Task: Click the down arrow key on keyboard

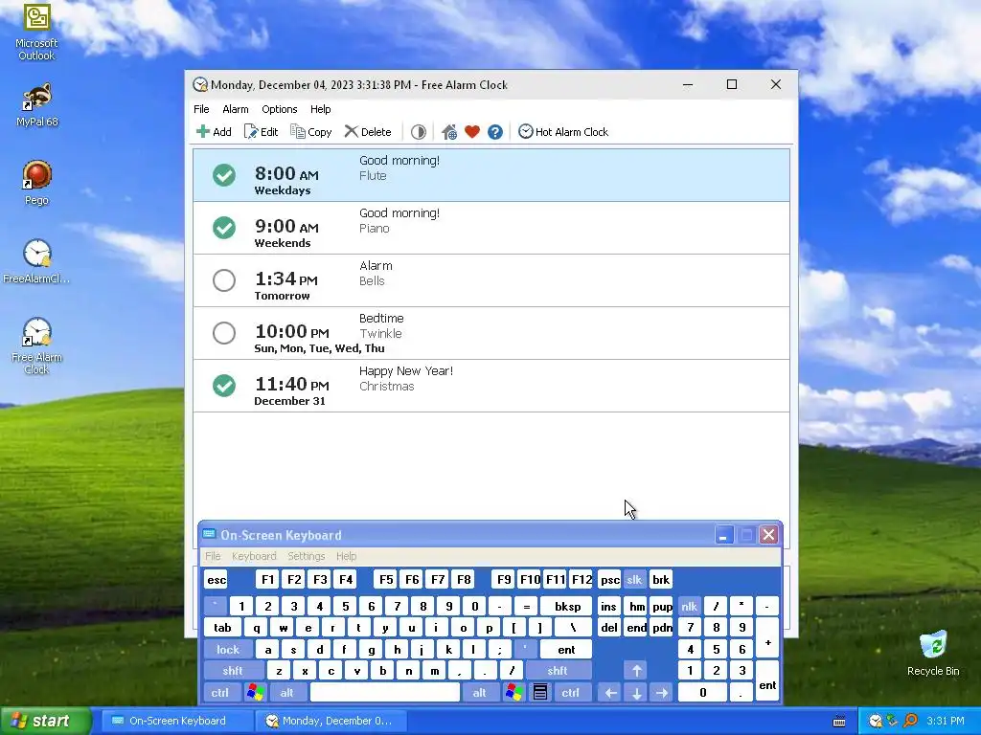Action: (x=636, y=693)
